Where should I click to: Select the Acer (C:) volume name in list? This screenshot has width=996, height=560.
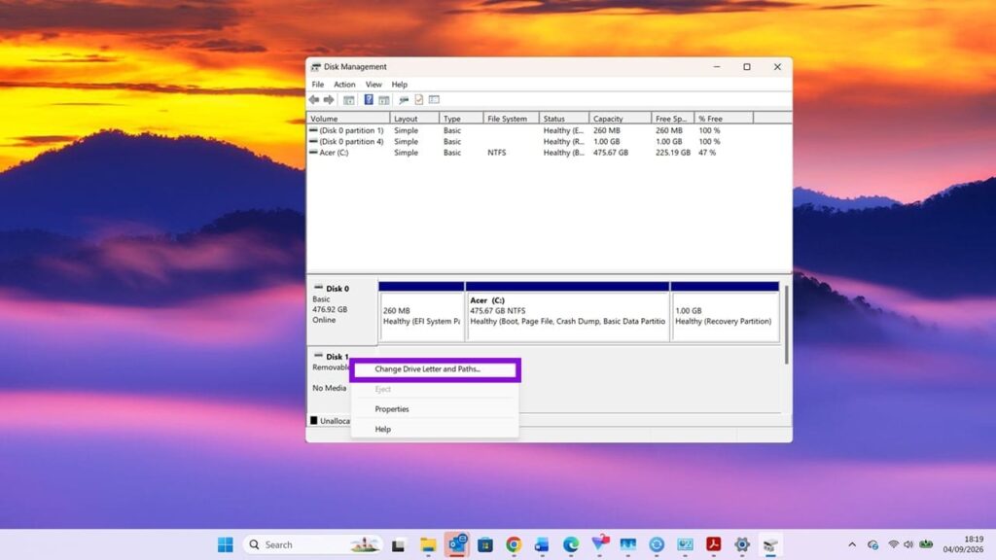334,153
